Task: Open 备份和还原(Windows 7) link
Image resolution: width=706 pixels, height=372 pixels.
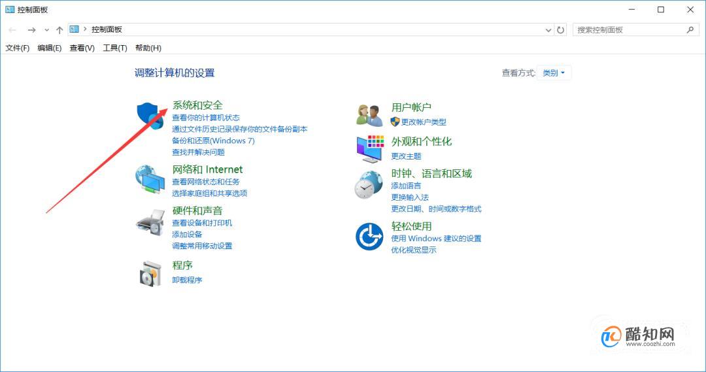Action: coord(213,141)
